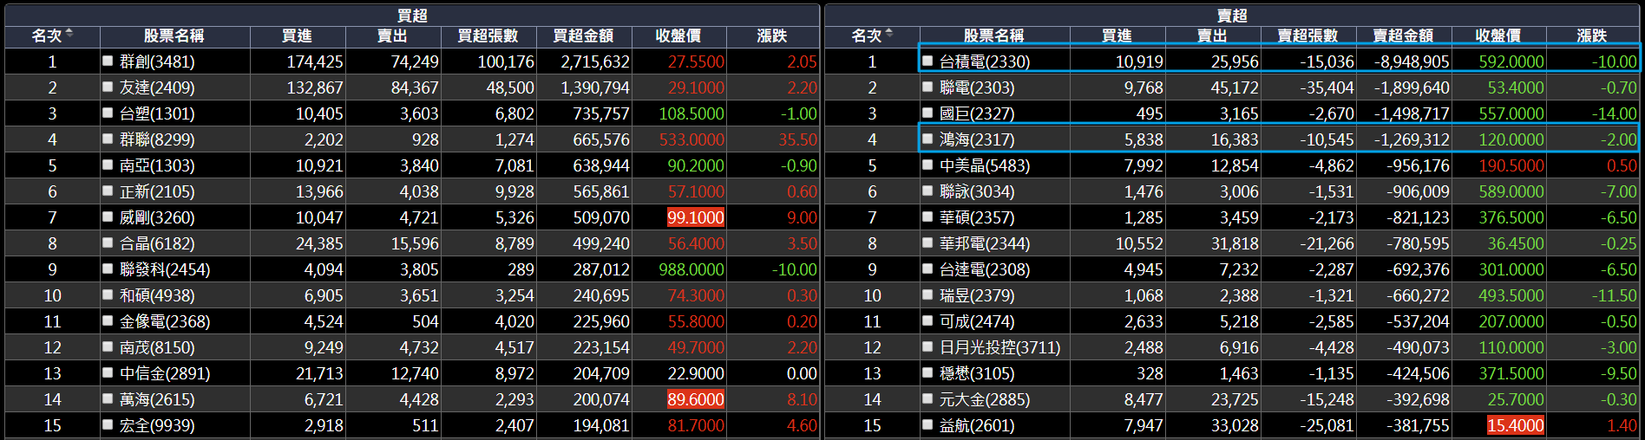1645x440 pixels.
Task: Check the box for 鴻海(2317)
Action: pyautogui.click(x=927, y=139)
